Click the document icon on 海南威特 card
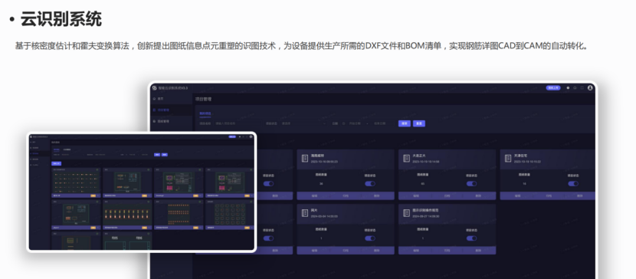The height and width of the screenshot is (279, 636). [305, 158]
